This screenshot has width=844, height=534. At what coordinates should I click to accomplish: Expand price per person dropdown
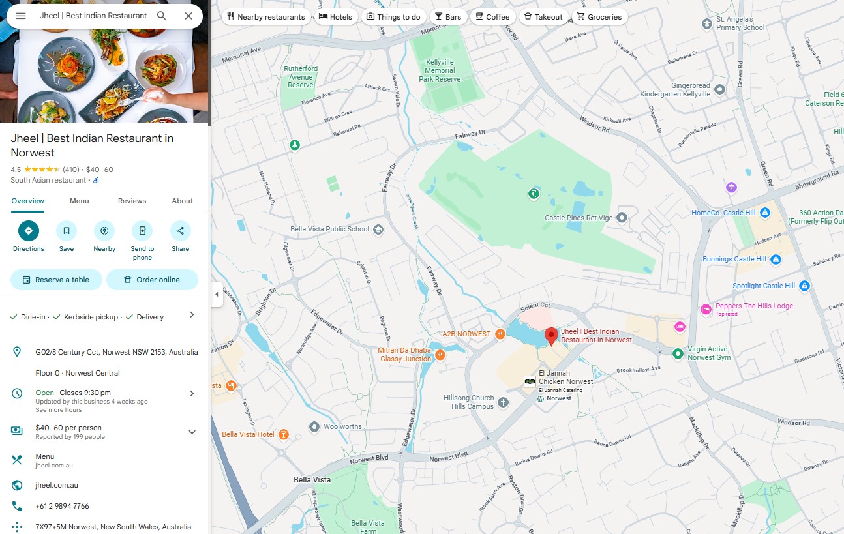point(192,432)
